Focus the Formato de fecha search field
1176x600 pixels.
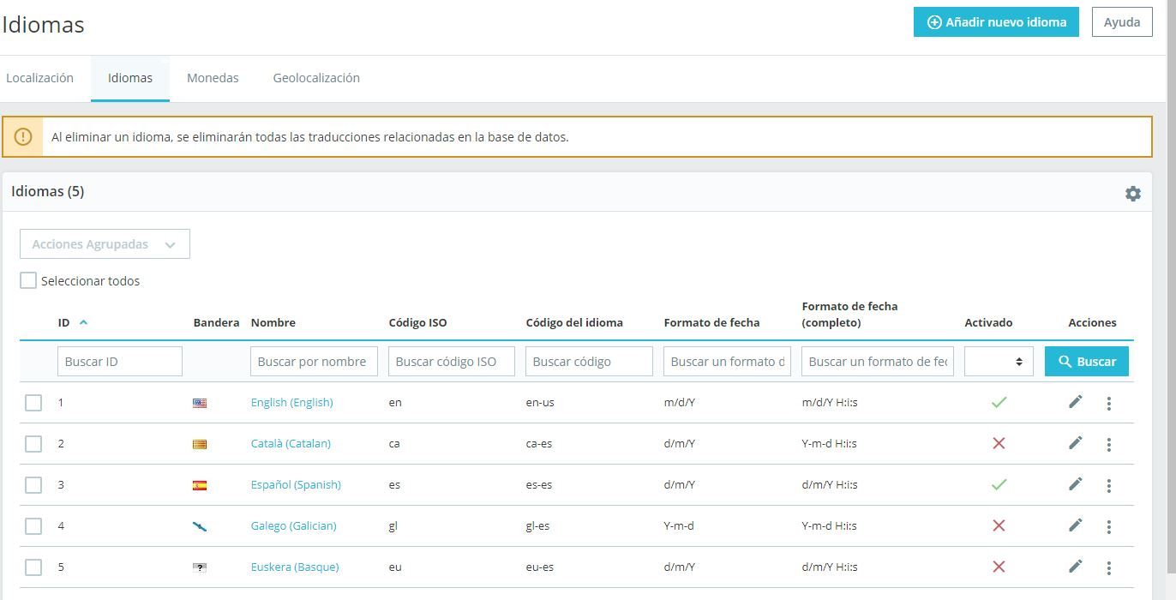[727, 361]
